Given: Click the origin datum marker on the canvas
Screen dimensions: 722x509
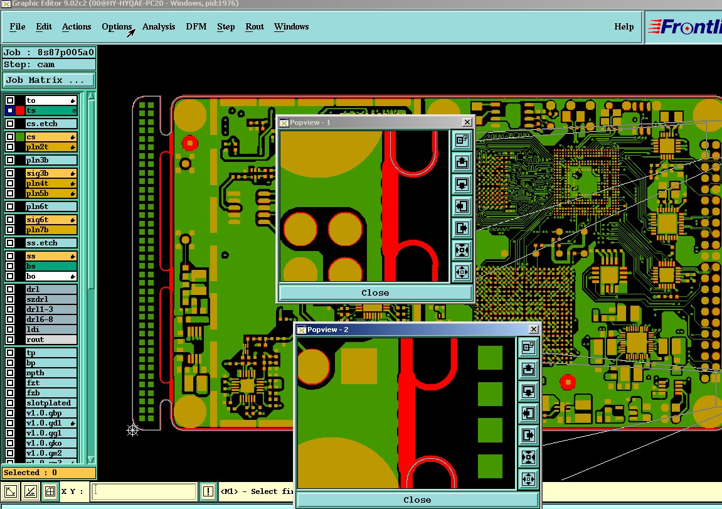Looking at the screenshot, I should [132, 430].
